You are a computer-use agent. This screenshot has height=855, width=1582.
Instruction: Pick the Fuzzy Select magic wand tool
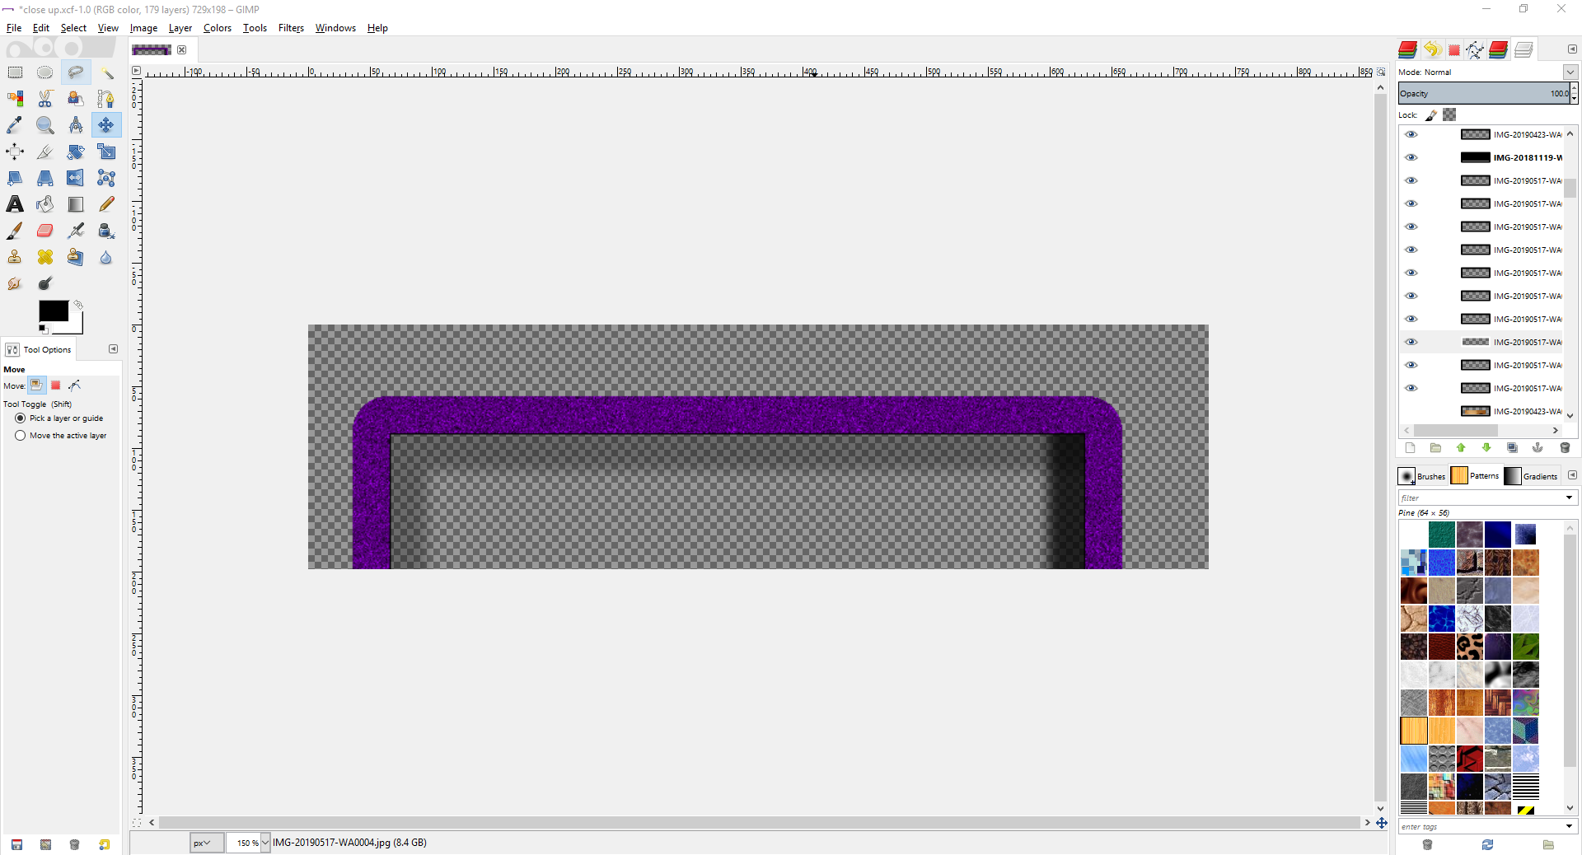[106, 72]
